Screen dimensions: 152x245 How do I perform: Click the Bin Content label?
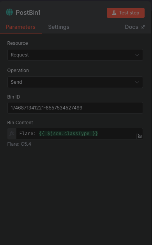(x=20, y=123)
